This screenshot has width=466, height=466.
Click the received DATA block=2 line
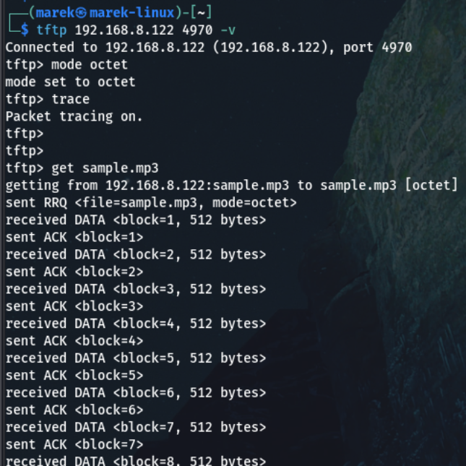click(135, 254)
